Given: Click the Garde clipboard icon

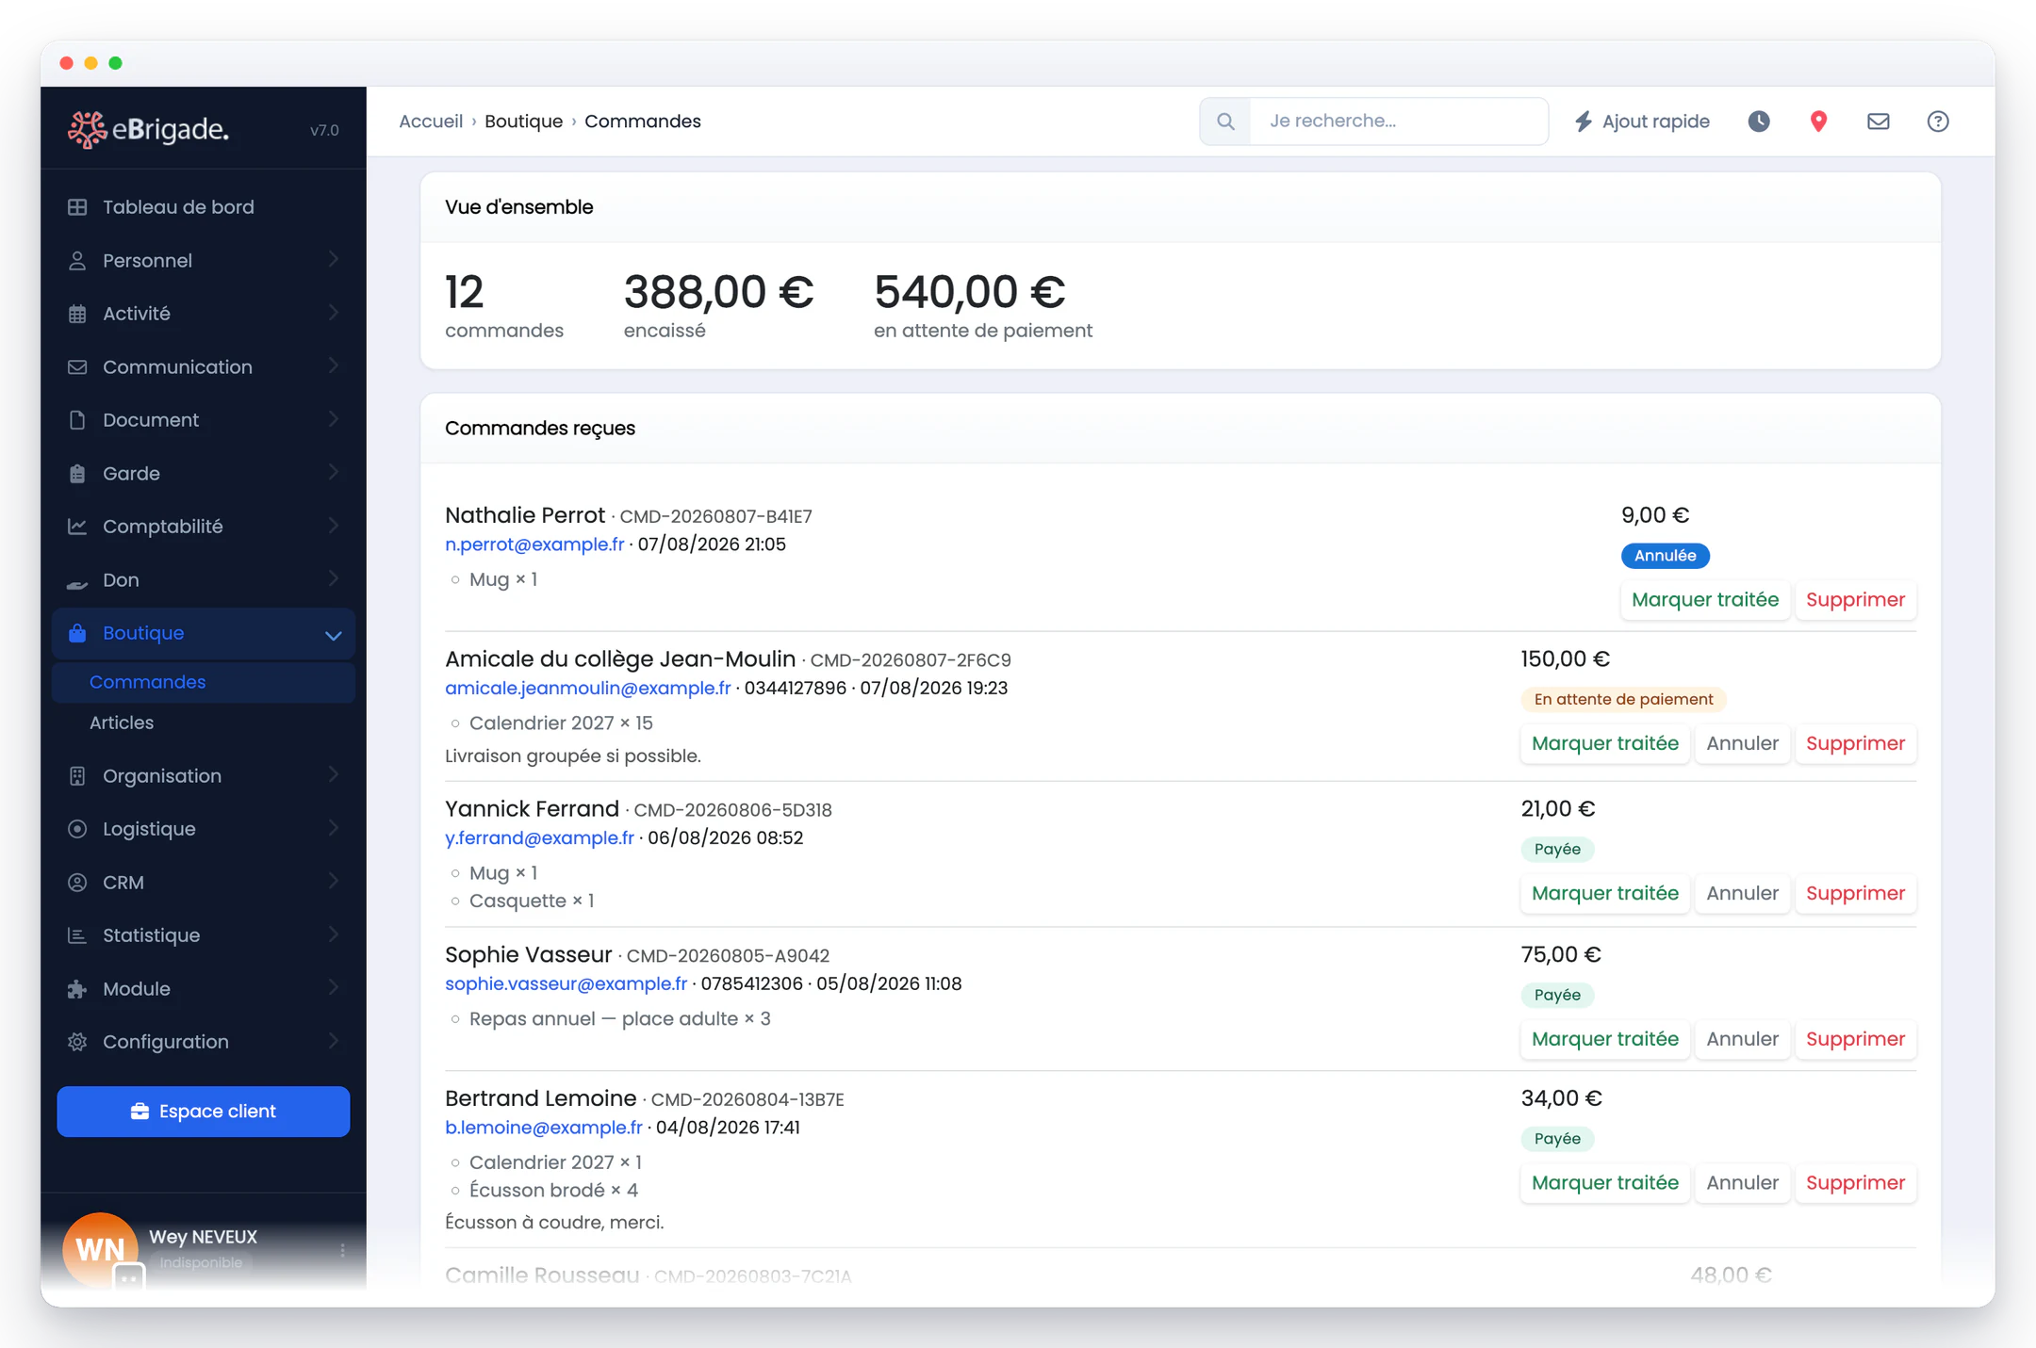Looking at the screenshot, I should point(77,474).
